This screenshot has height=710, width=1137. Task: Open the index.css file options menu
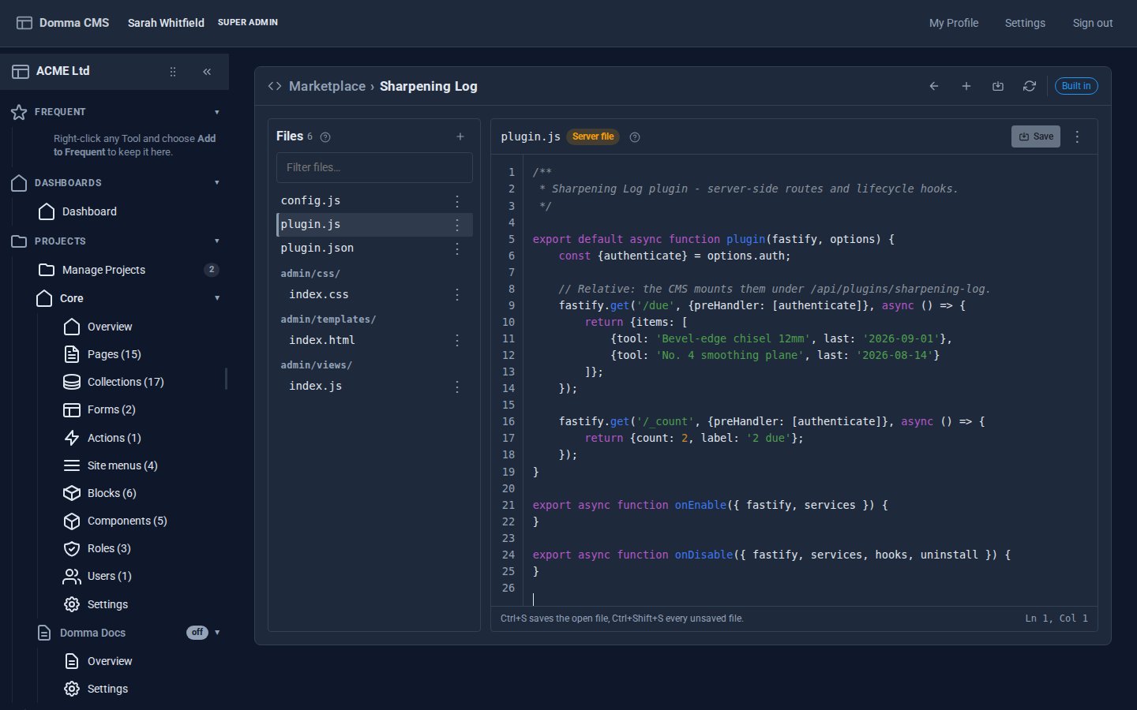(x=457, y=294)
